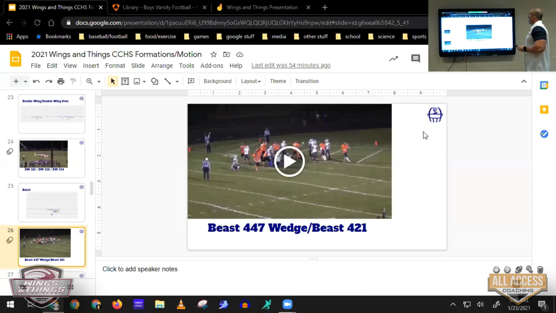Select slide 26 Beast 447 Wedge thumbnail

[x=52, y=247]
